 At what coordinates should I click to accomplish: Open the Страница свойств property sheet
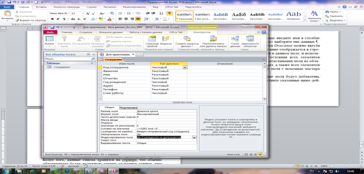[152, 41]
